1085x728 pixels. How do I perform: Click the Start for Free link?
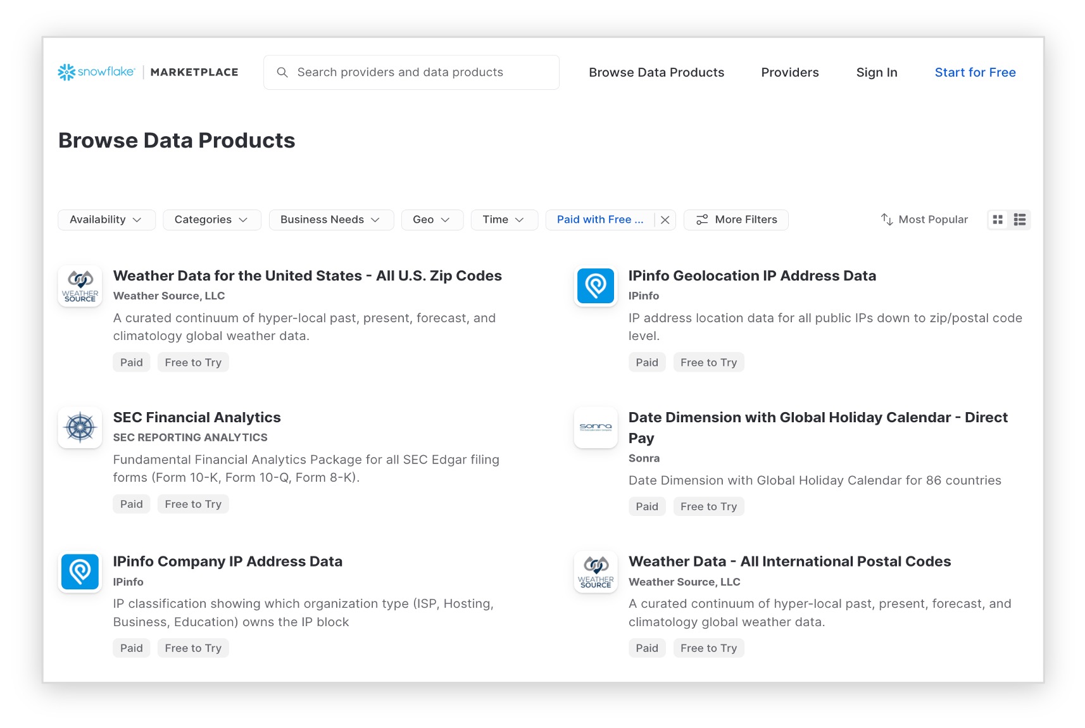coord(975,72)
